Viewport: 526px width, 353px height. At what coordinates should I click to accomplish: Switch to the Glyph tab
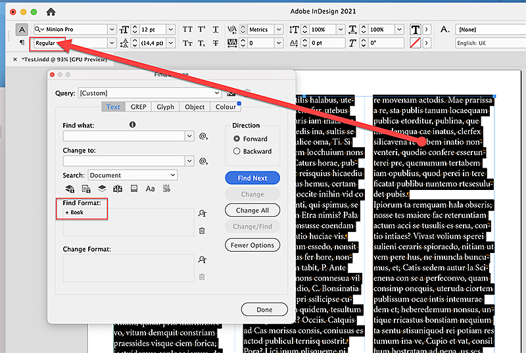[165, 107]
